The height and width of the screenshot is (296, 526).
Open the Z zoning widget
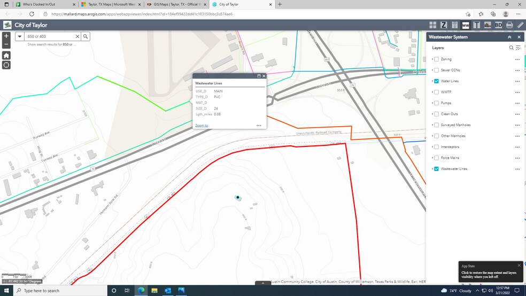pyautogui.click(x=444, y=25)
